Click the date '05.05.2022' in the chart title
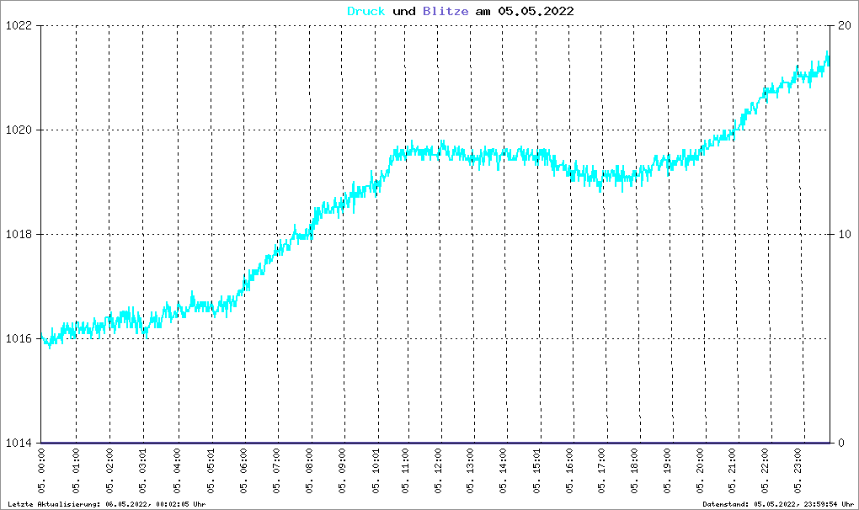 (x=536, y=12)
